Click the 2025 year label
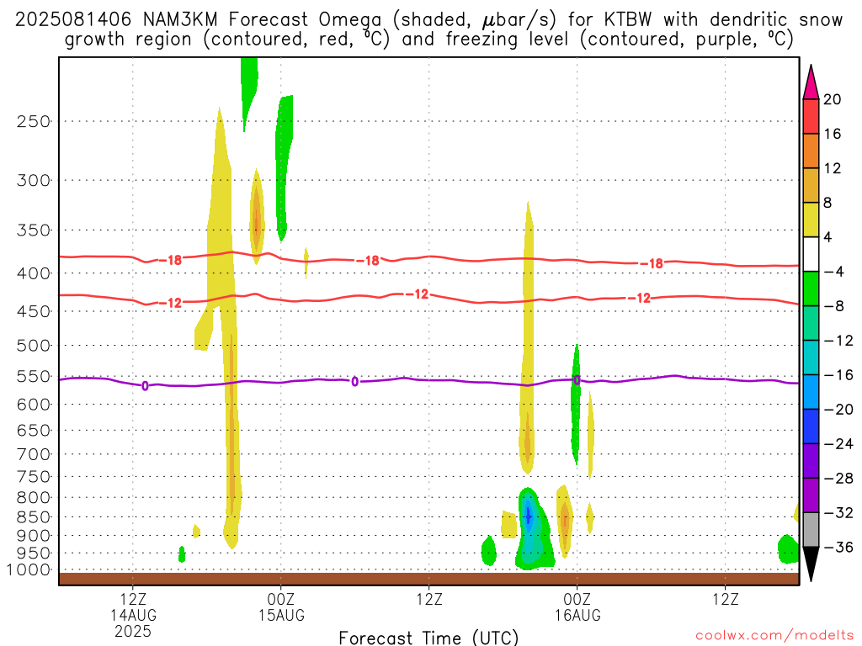The width and height of the screenshot is (862, 646). pos(133,631)
